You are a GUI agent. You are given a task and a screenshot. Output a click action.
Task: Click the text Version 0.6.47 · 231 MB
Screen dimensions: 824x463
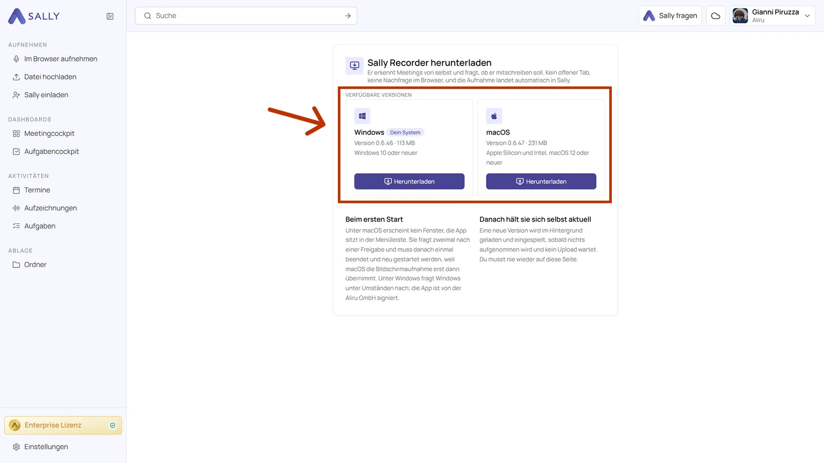(x=517, y=144)
